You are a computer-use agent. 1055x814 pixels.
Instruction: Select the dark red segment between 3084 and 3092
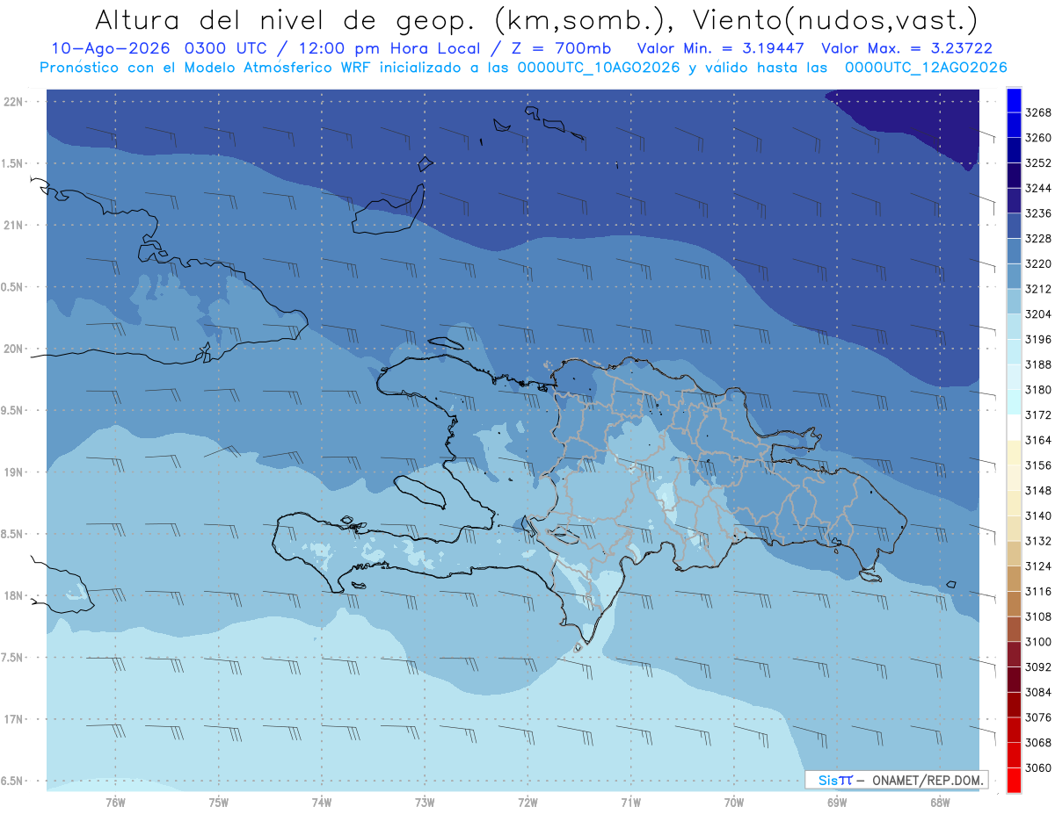(x=1013, y=679)
